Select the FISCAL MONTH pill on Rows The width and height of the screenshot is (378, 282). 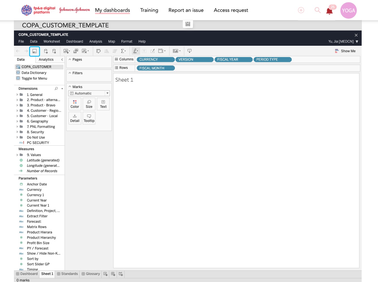click(x=156, y=68)
